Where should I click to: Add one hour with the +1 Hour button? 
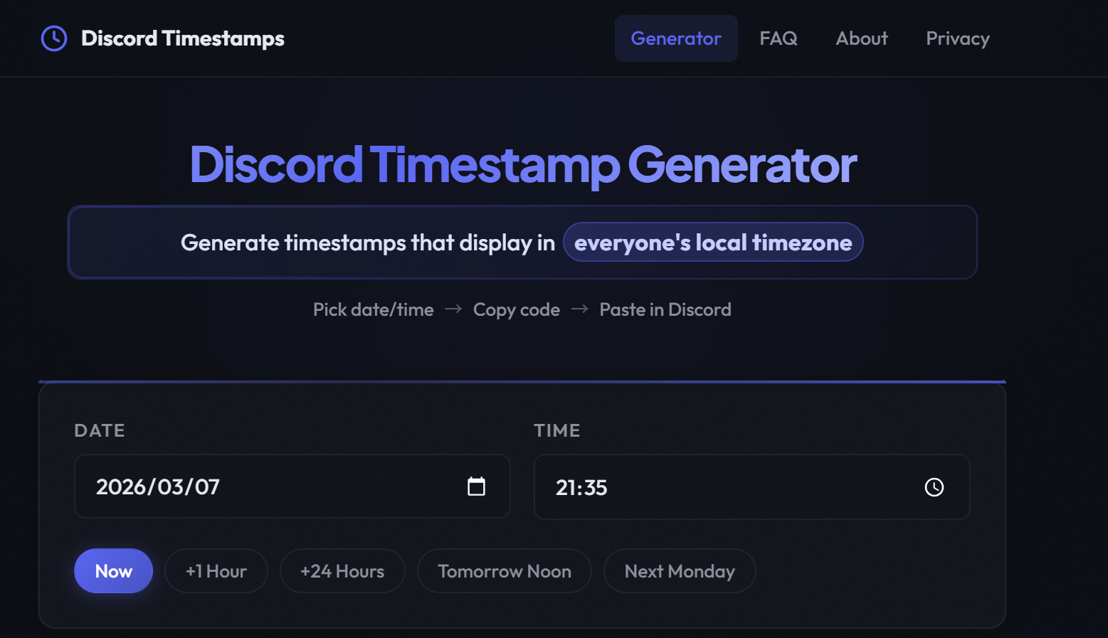coord(216,570)
